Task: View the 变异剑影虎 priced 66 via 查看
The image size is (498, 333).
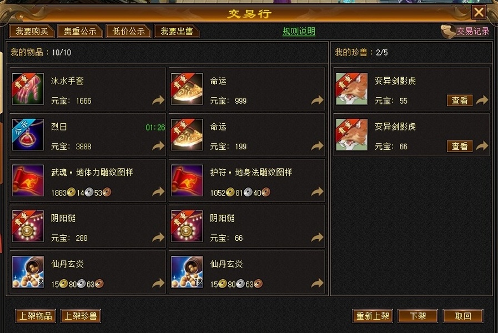Action: pos(460,147)
